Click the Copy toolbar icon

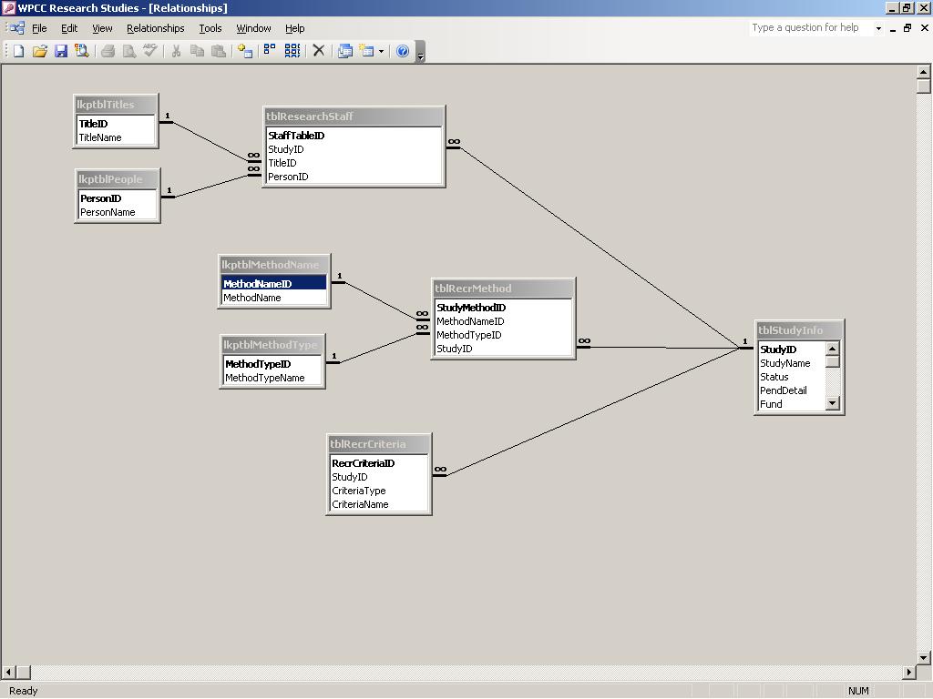(x=197, y=51)
